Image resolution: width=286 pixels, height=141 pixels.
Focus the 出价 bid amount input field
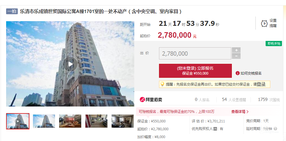pyautogui.click(x=195, y=53)
